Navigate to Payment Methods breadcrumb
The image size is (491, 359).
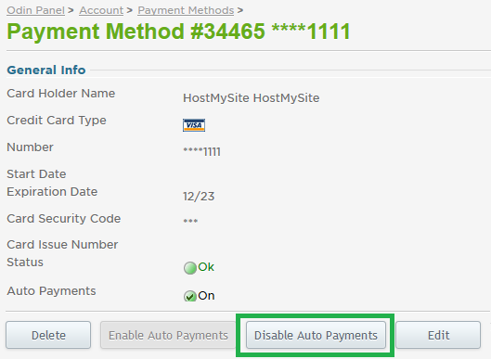(x=186, y=10)
